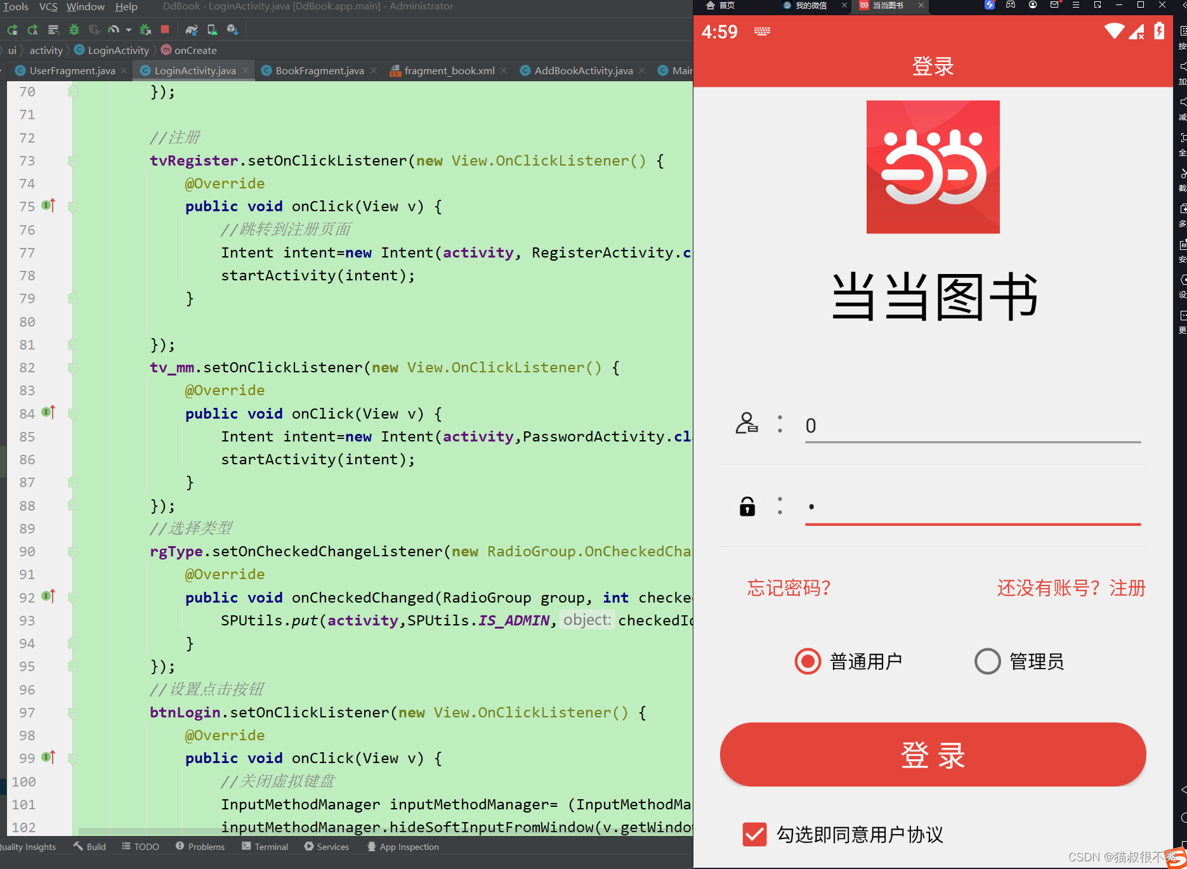The height and width of the screenshot is (869, 1187).
Task: Click the green Debug bug icon
Action: point(74,29)
